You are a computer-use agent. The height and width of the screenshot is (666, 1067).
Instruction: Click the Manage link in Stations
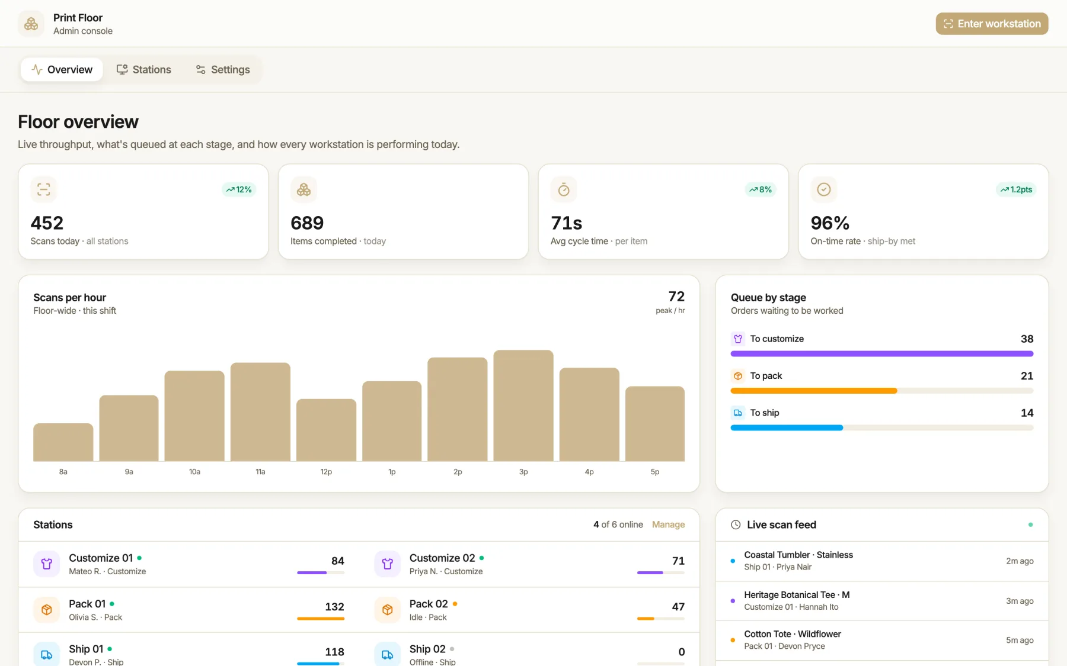click(668, 525)
